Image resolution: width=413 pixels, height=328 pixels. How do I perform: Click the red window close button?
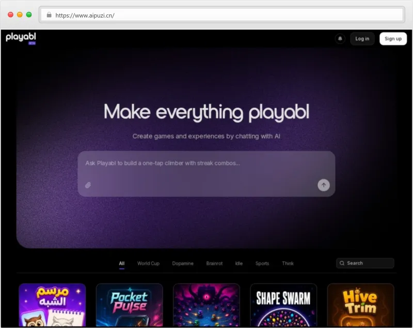coord(10,15)
